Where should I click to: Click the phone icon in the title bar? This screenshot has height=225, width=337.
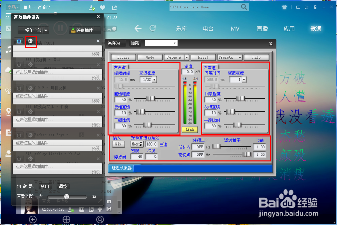tap(315, 7)
